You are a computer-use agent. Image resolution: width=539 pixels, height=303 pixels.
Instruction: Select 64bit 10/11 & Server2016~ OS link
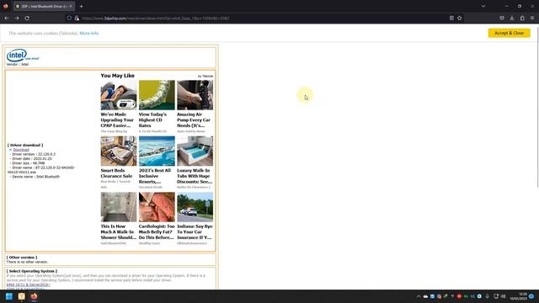(x=28, y=284)
